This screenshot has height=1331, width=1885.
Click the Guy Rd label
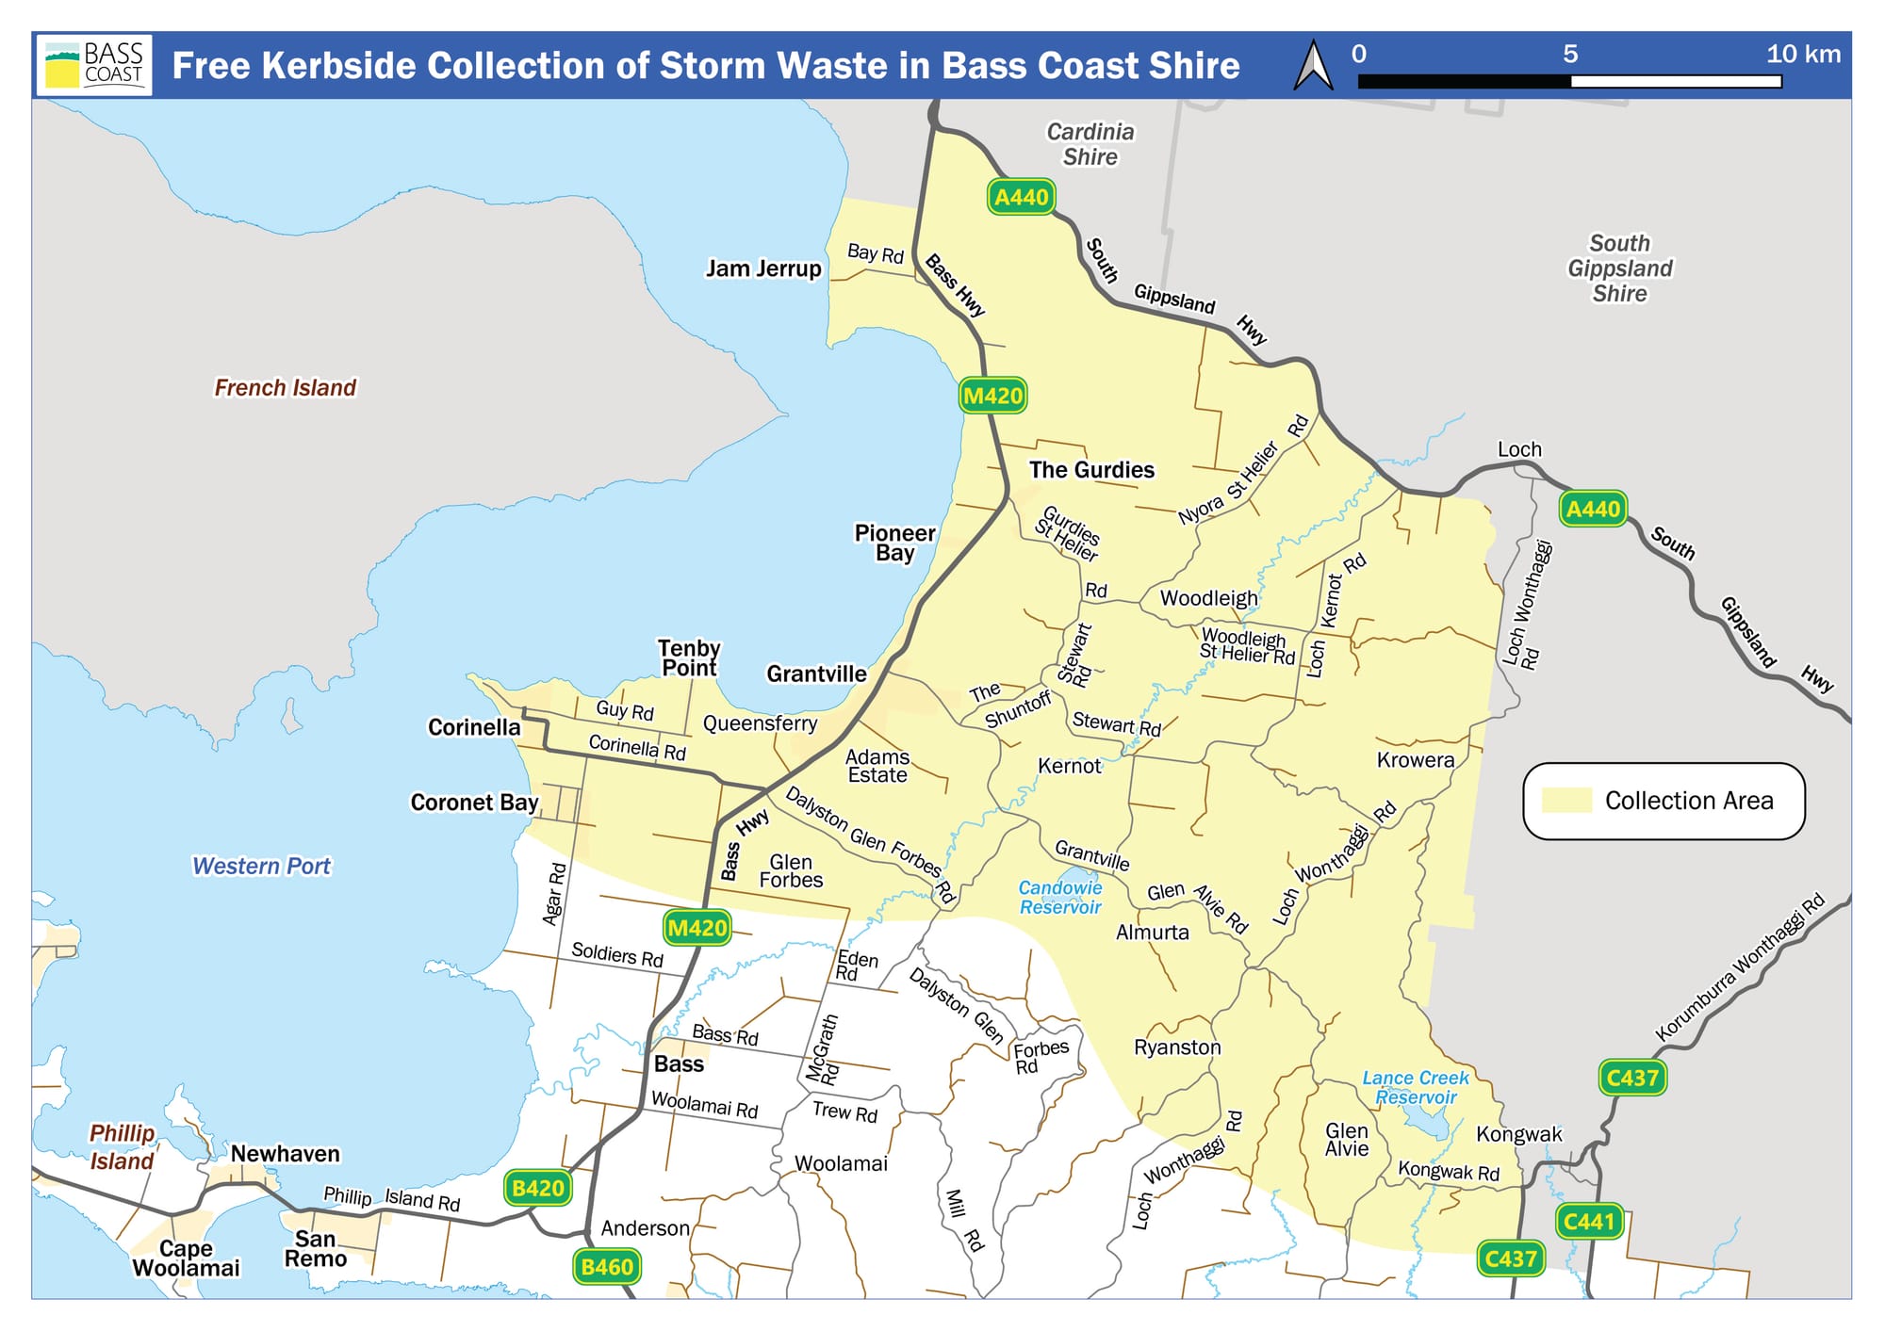tap(625, 710)
